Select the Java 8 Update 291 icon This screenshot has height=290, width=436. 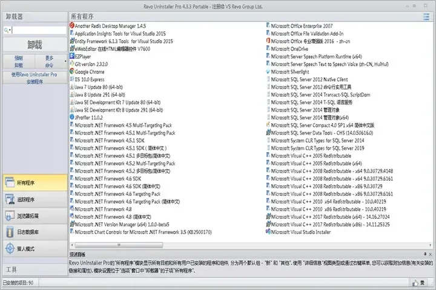[x=72, y=94]
